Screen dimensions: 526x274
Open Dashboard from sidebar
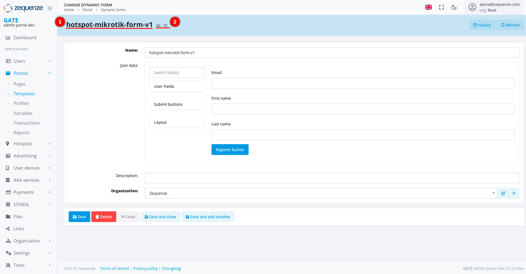click(25, 38)
